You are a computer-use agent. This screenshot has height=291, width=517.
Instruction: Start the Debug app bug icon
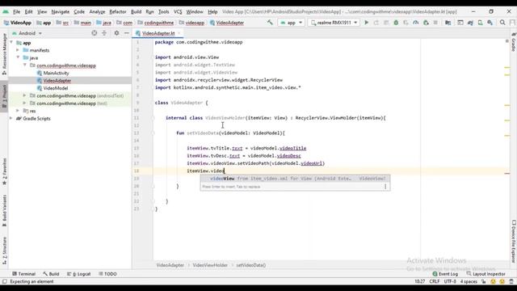[x=396, y=23]
